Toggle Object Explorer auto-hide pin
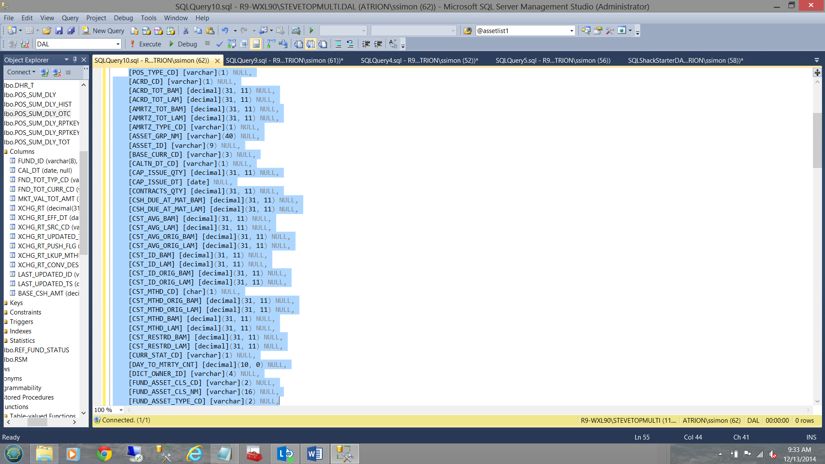 pyautogui.click(x=75, y=60)
